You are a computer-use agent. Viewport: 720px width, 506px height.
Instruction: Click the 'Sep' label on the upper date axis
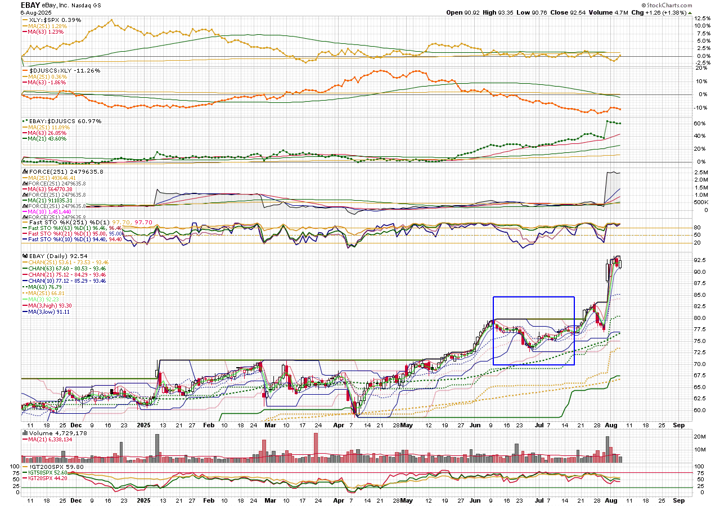click(678, 426)
